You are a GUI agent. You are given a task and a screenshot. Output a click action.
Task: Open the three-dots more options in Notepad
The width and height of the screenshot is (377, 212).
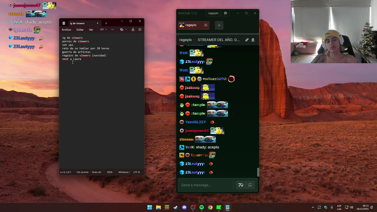[x=113, y=29]
